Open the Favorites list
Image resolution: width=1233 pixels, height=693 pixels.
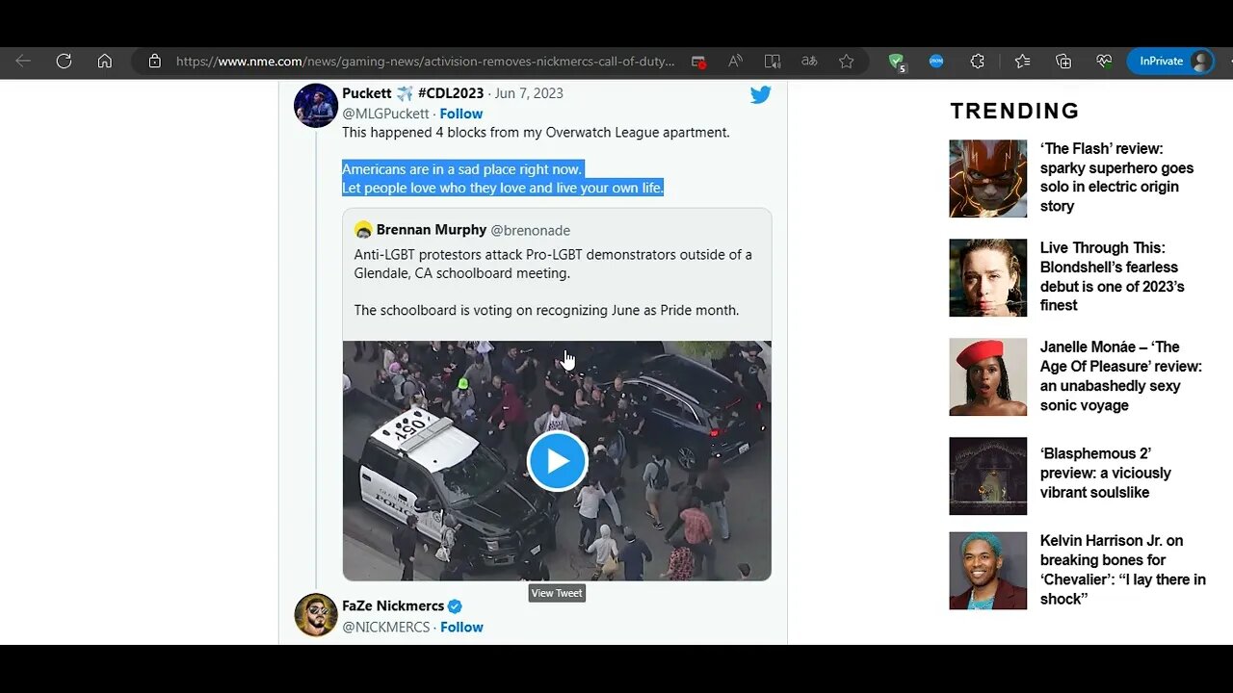1023,62
